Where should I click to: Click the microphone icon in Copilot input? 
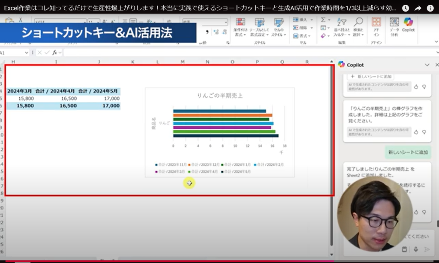point(415,249)
